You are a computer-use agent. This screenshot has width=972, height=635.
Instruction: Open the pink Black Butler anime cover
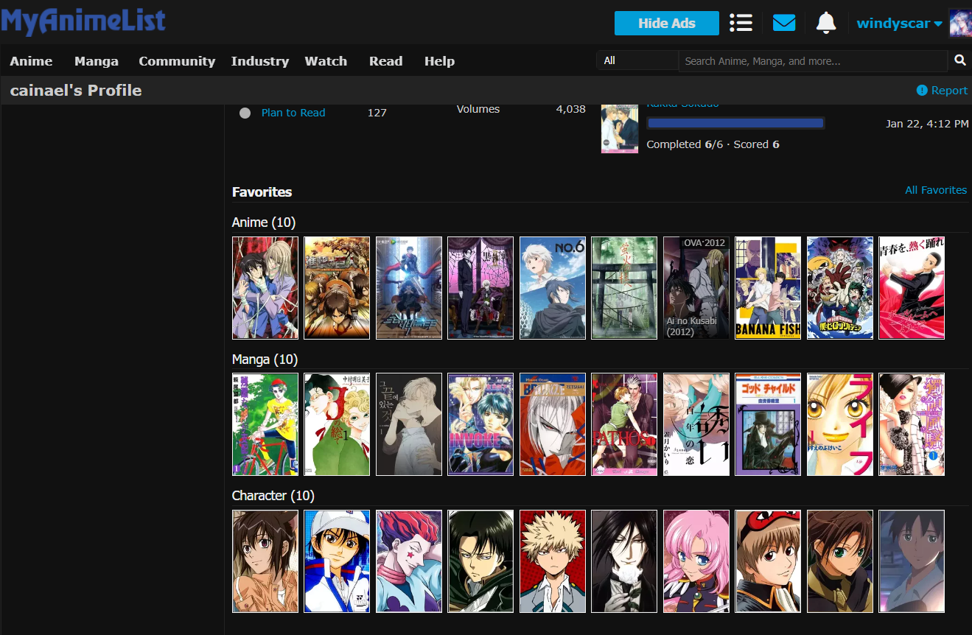coord(480,287)
